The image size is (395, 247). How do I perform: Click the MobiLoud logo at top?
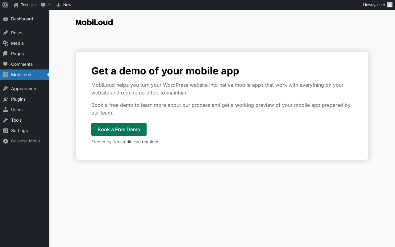(94, 22)
